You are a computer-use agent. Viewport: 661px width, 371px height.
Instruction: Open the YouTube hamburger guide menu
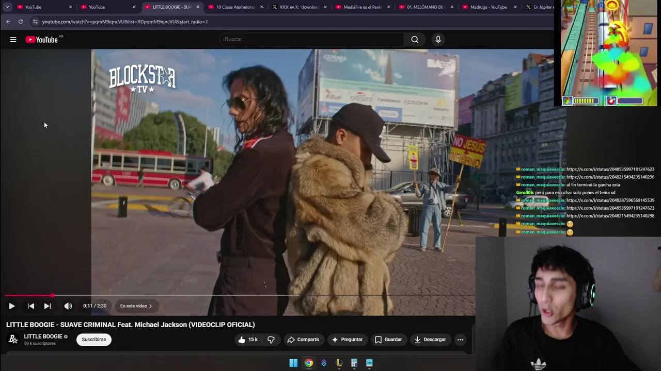13,40
